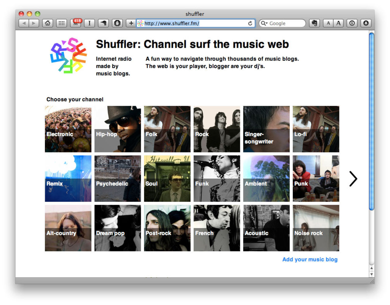
Task: Choose the Hip-hop channel thumbnail
Action: pos(118,129)
